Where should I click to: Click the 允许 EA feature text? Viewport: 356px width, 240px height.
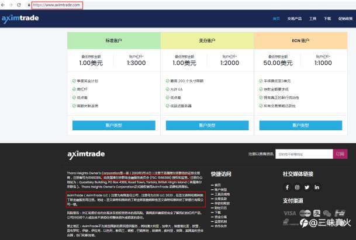point(177,89)
